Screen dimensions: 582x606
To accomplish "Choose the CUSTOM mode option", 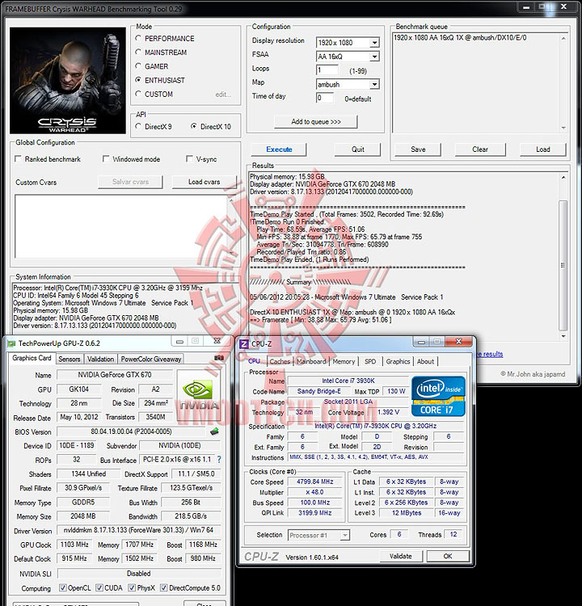I will 138,94.
